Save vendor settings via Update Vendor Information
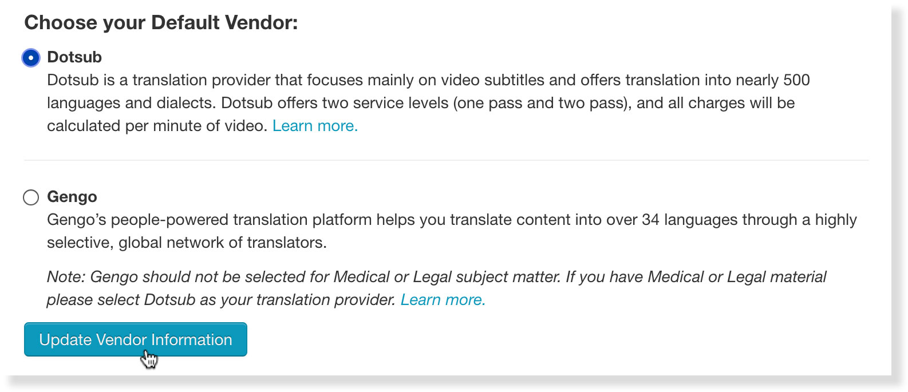 135,339
